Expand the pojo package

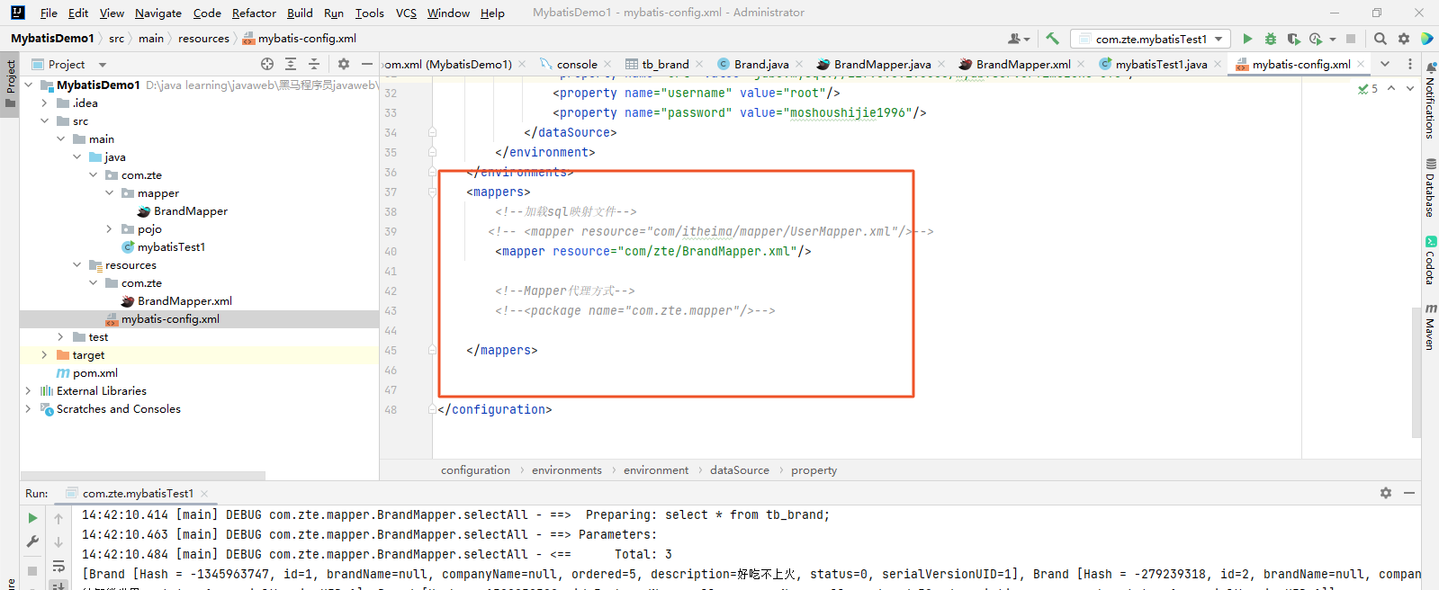[109, 228]
